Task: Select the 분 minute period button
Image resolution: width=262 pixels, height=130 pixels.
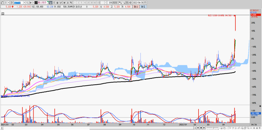Action: (x=64, y=3)
